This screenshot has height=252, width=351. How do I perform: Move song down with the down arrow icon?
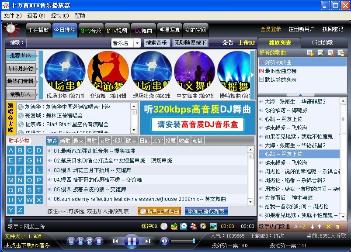tap(313, 226)
